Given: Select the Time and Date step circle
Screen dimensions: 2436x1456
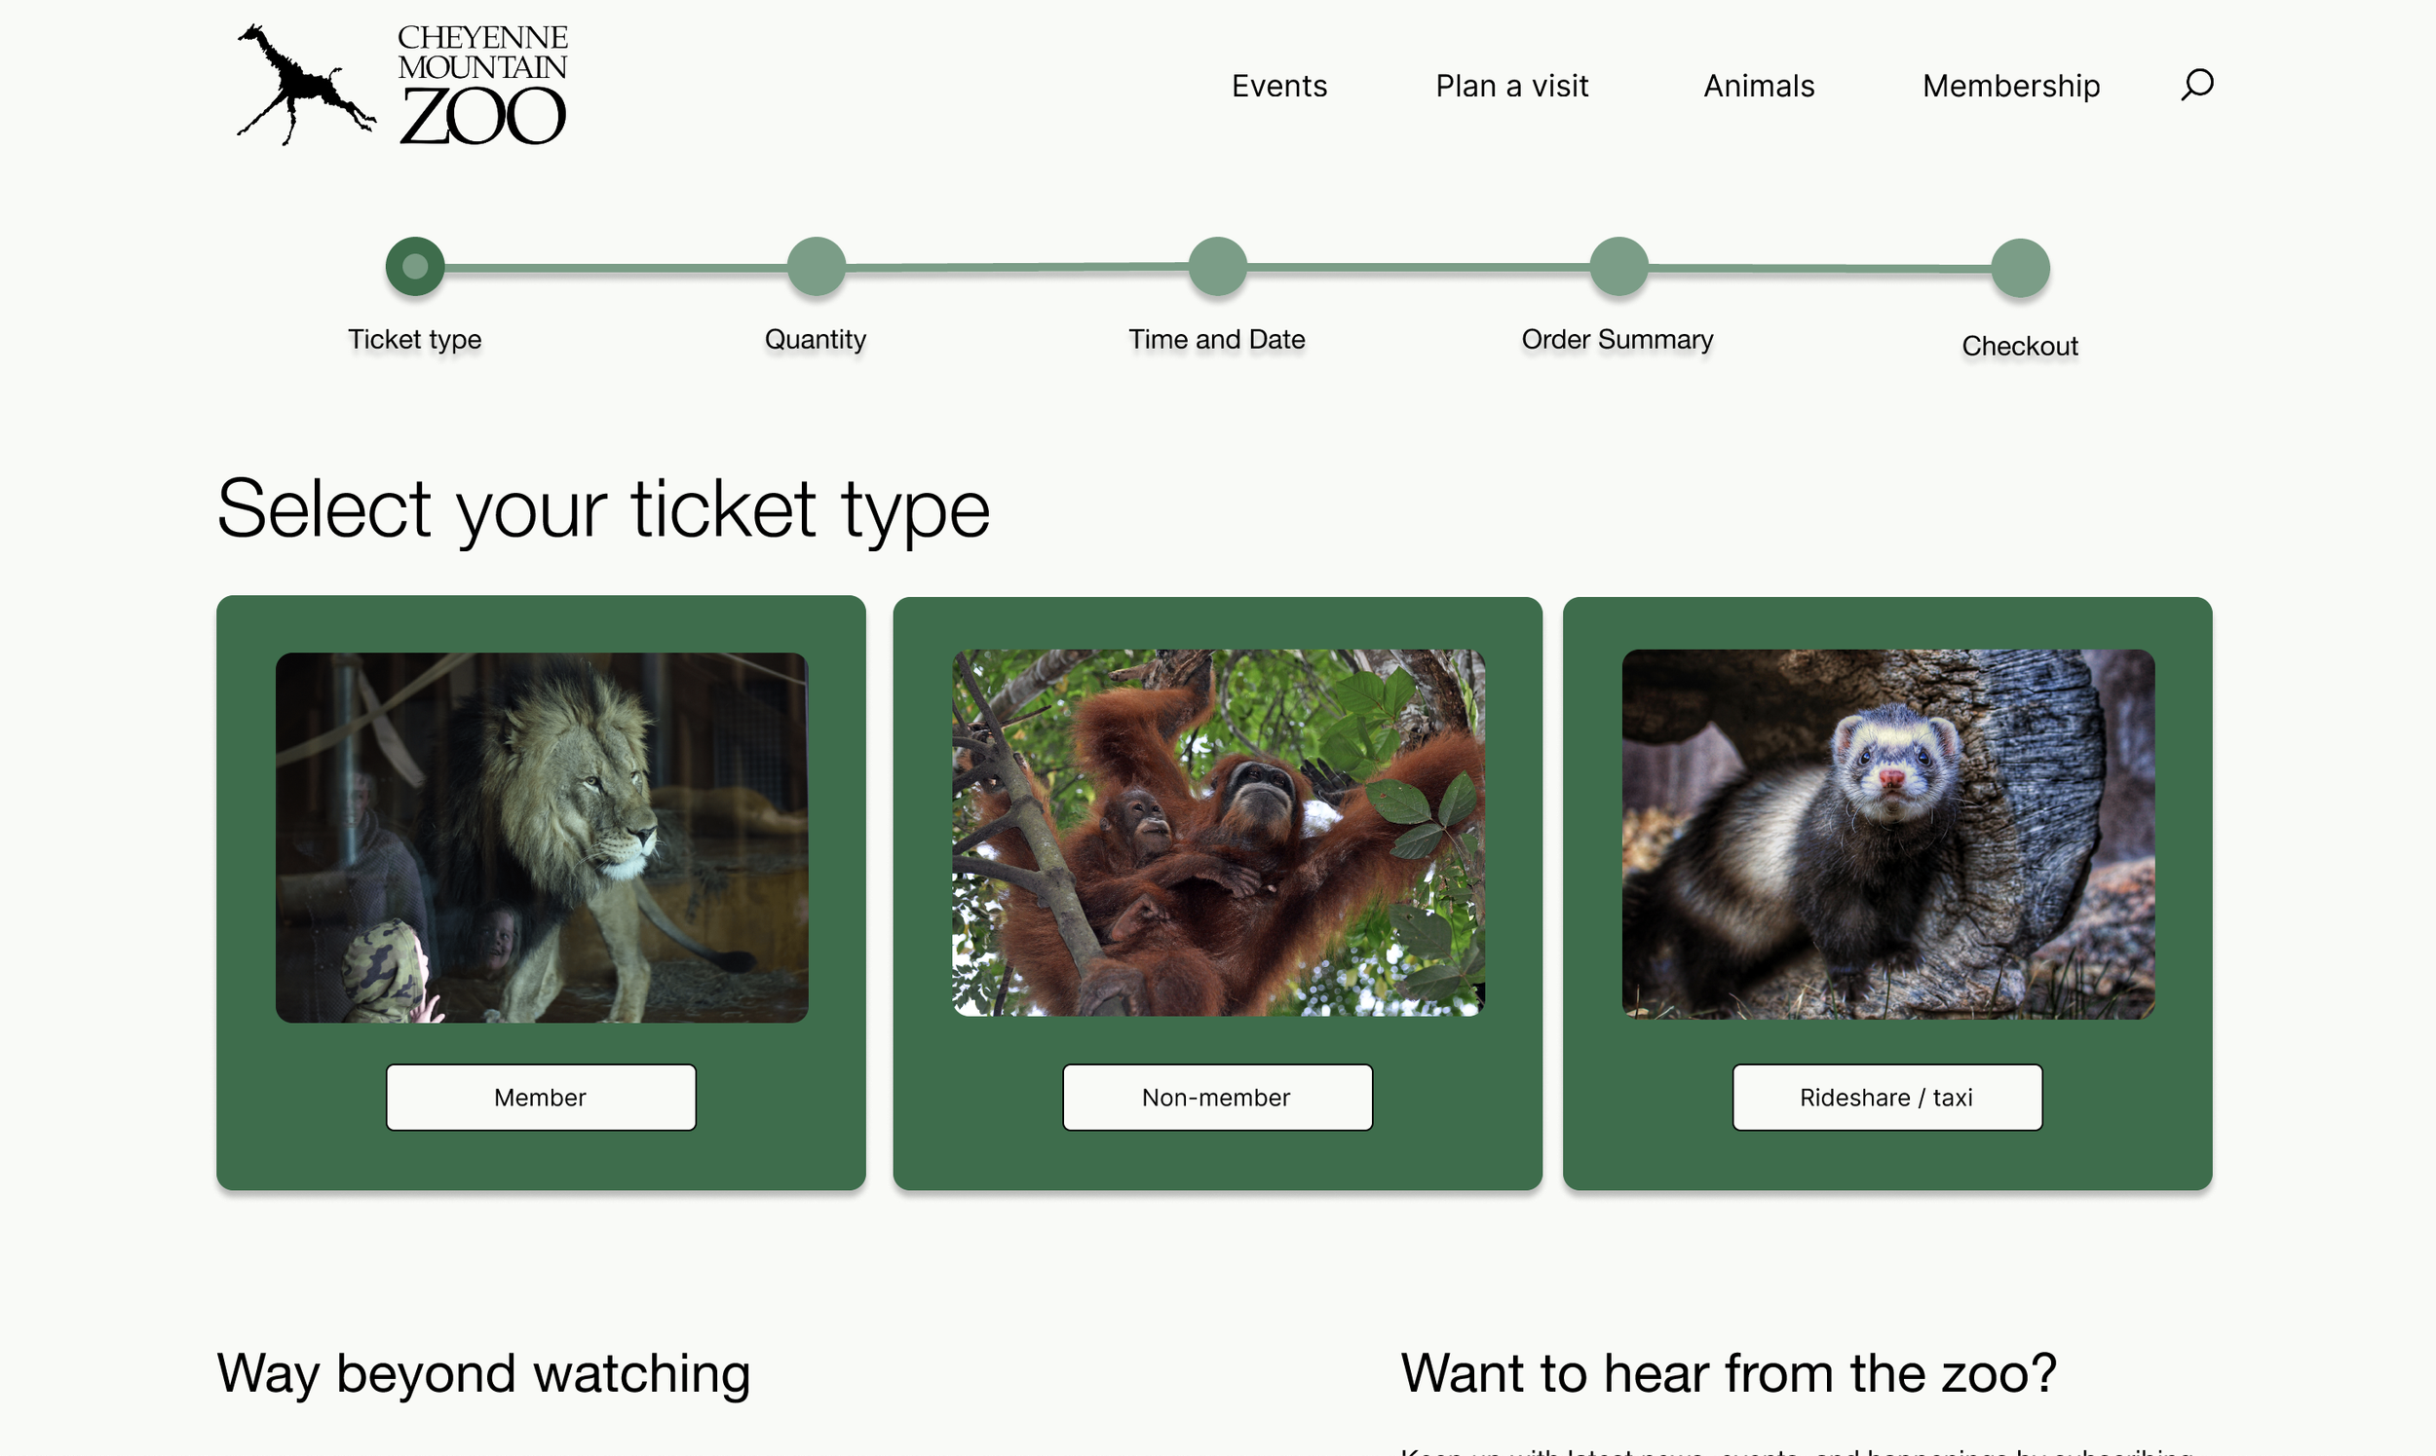Looking at the screenshot, I should point(1217,266).
